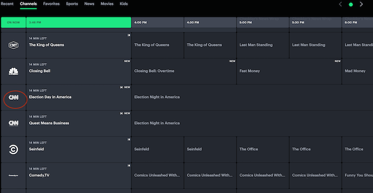
Task: Switch to the Favorites tab
Action: coord(51,4)
